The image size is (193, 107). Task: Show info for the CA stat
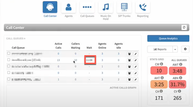click(x=161, y=91)
